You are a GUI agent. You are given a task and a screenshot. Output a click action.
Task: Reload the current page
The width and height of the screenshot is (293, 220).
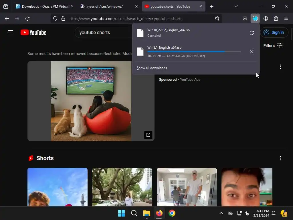click(x=27, y=19)
